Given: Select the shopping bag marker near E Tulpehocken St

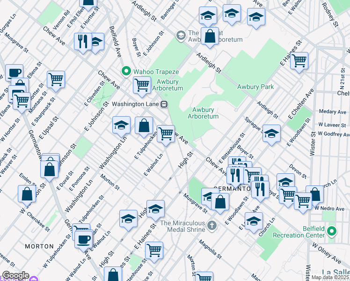Looking at the screenshot, I should click(144, 126).
